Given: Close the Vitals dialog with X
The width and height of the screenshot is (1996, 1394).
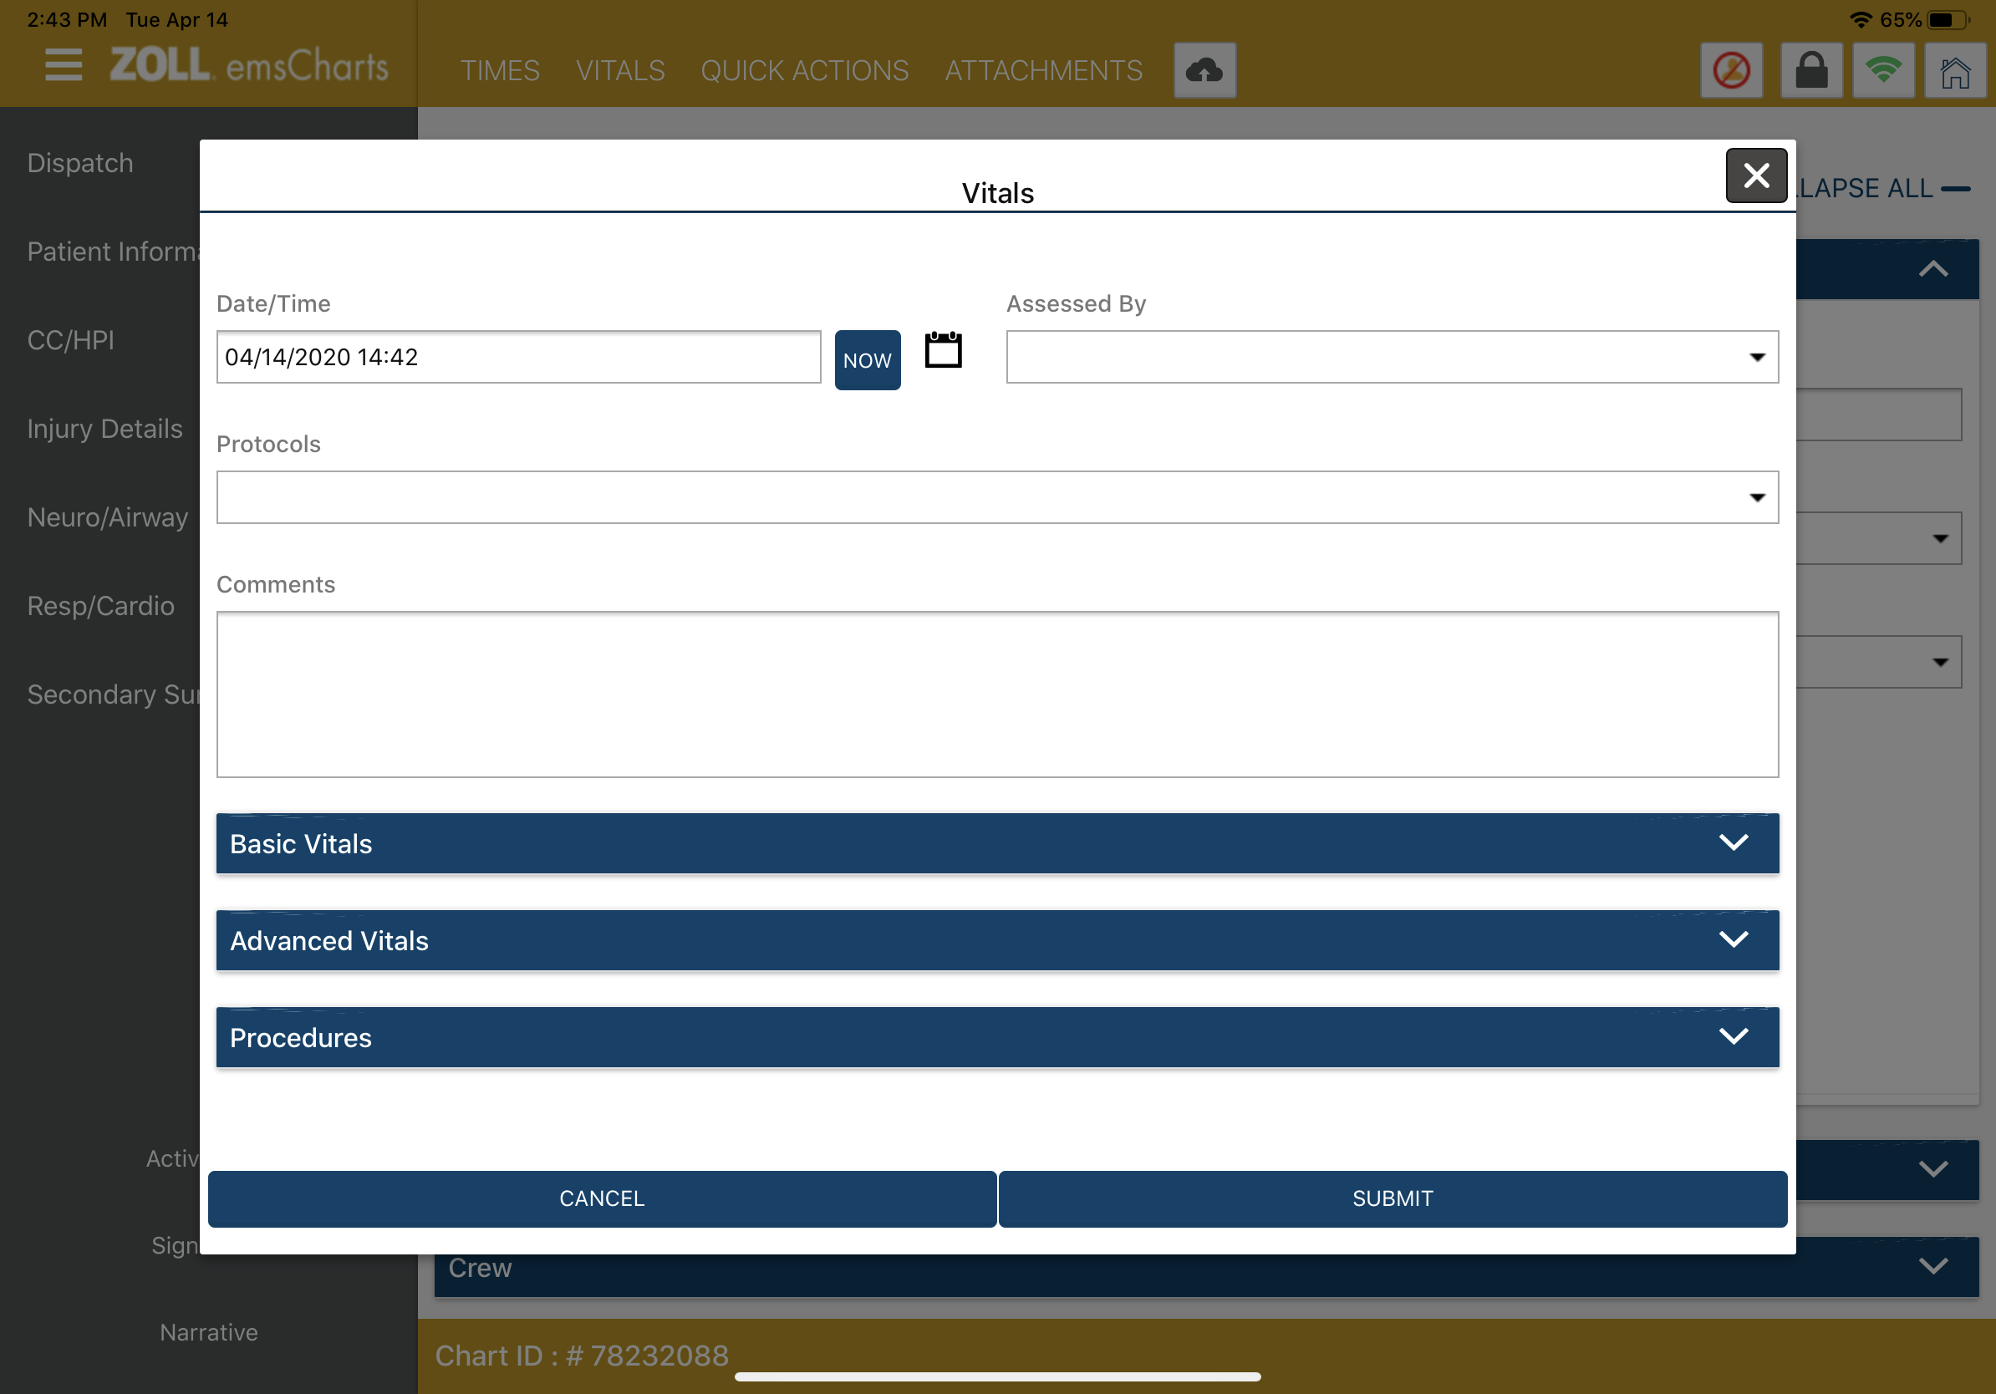Looking at the screenshot, I should (1755, 176).
